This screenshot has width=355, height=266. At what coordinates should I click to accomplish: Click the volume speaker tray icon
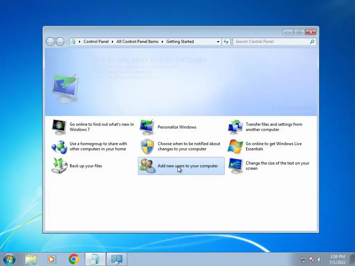point(320,259)
